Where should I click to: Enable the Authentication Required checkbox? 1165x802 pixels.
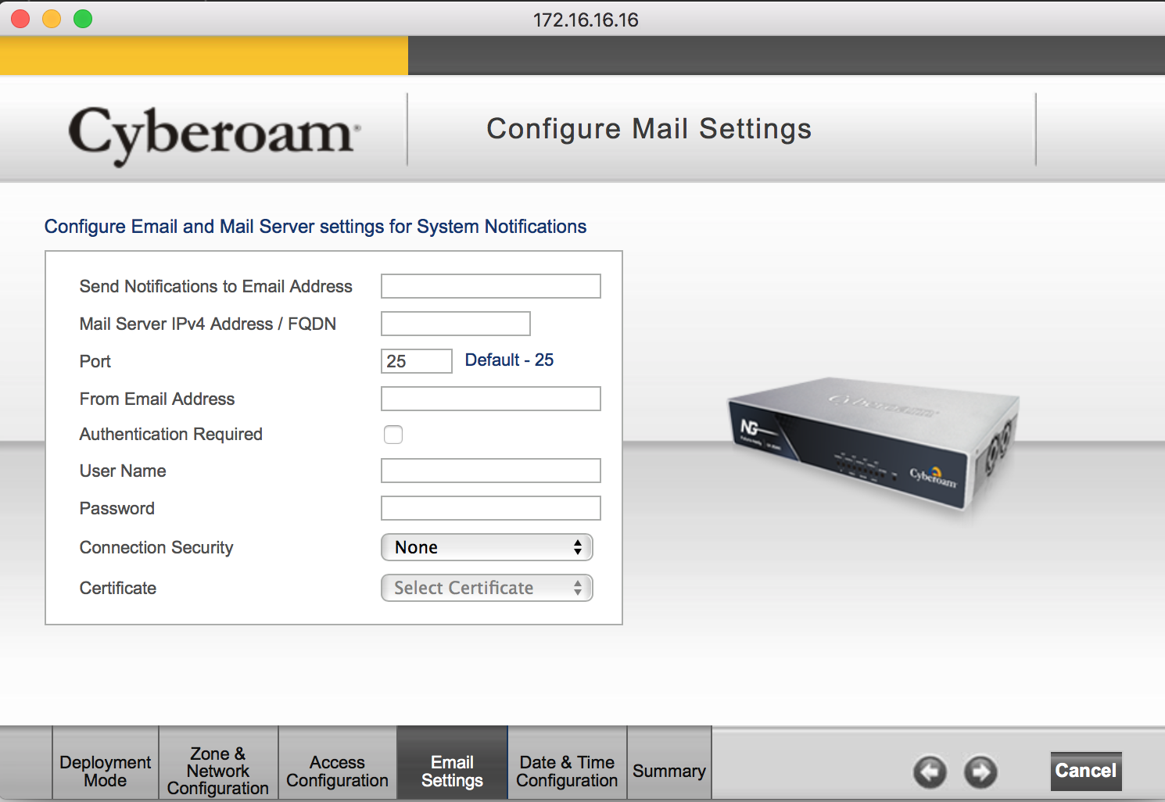[x=393, y=435]
